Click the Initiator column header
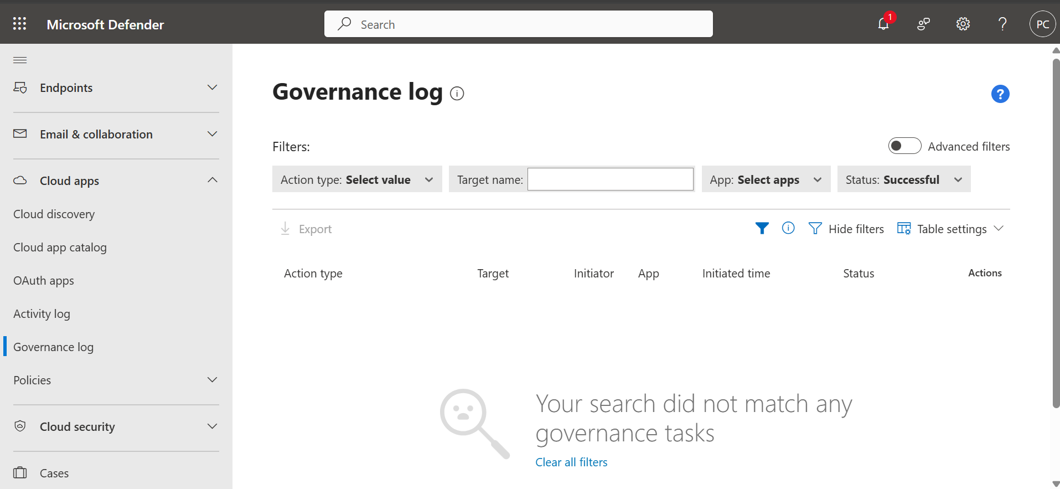 593,273
